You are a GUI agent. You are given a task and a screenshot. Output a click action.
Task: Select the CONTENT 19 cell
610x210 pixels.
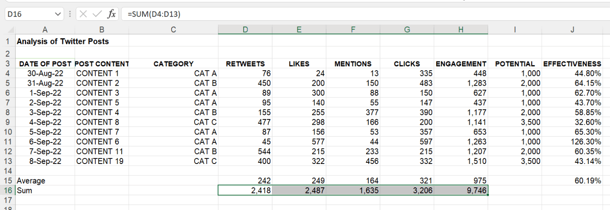click(x=101, y=161)
